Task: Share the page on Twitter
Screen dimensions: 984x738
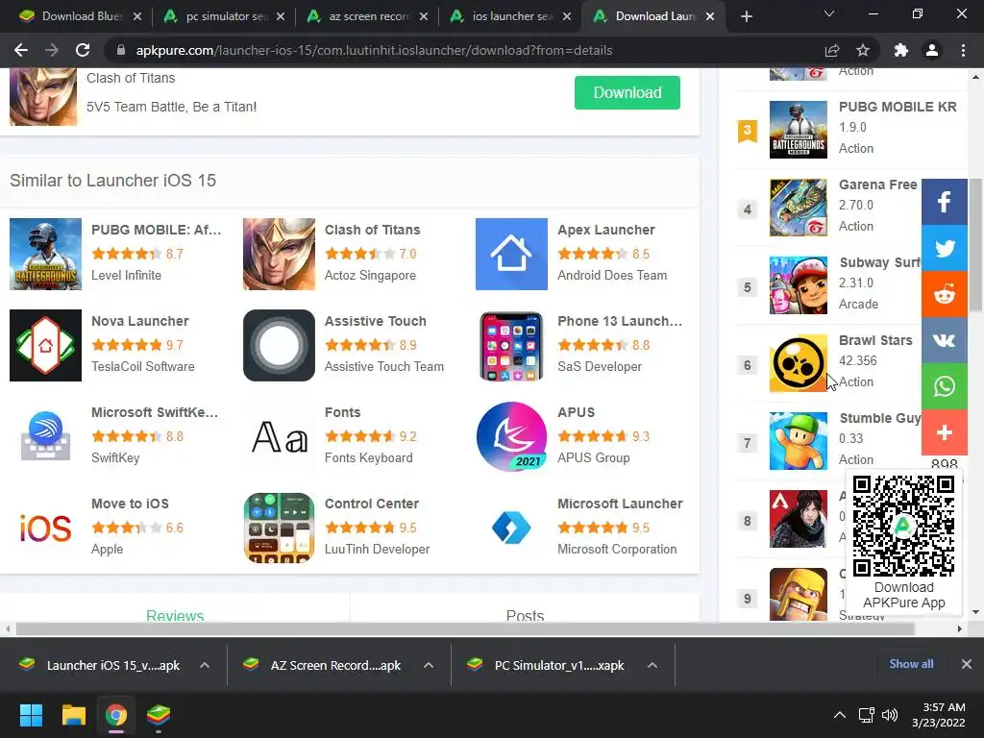Action: pos(944,248)
